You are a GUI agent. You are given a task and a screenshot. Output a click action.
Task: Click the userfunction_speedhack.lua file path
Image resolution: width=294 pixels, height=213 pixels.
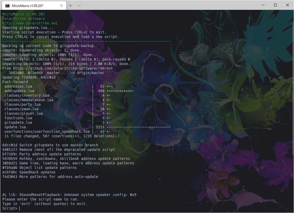coord(47,131)
